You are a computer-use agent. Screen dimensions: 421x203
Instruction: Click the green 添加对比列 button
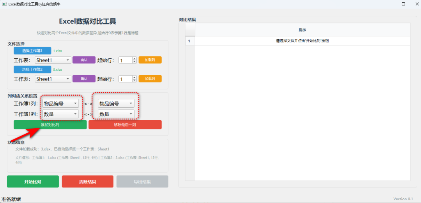pos(50,125)
